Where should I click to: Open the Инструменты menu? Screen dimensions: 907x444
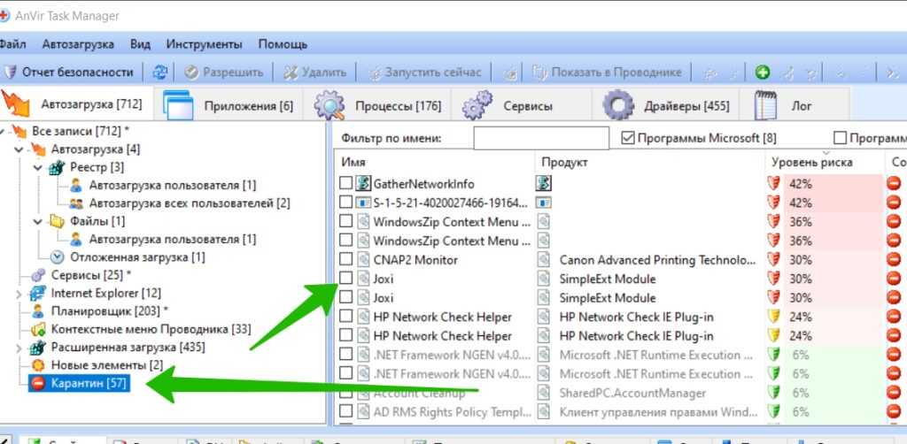coord(205,44)
